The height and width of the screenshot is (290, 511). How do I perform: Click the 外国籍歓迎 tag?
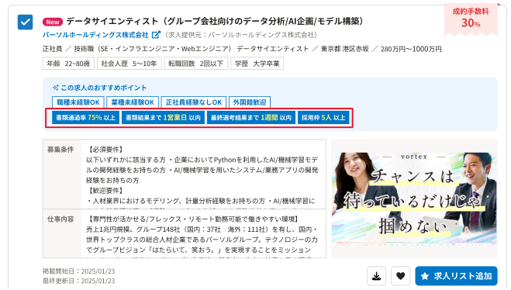(250, 102)
